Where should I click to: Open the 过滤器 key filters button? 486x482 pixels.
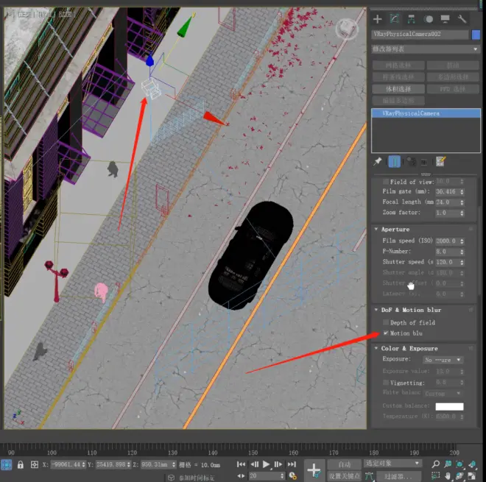coord(398,476)
